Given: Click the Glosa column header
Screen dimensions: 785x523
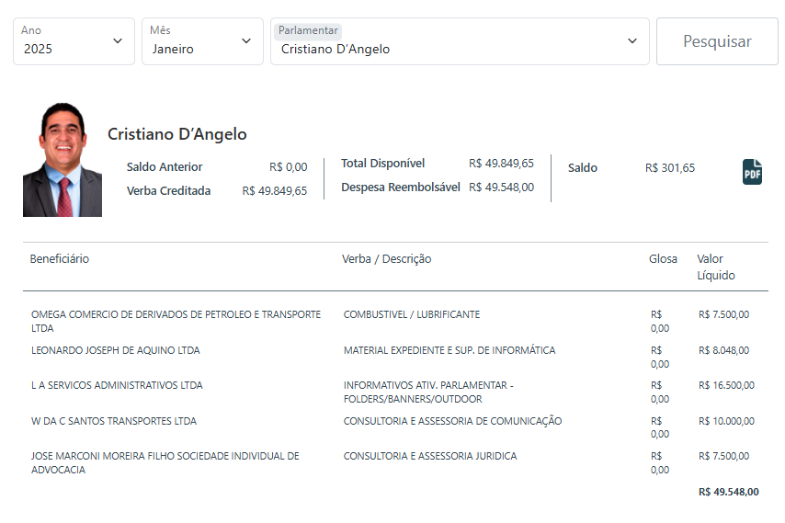Looking at the screenshot, I should tap(663, 259).
